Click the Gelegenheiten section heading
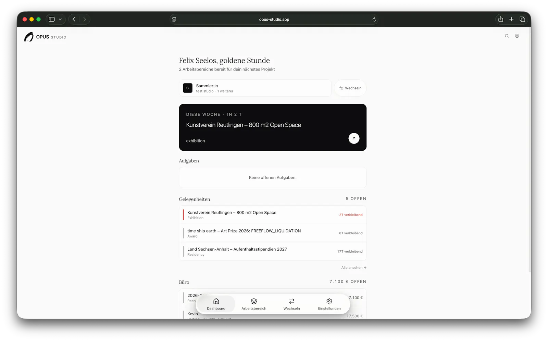Screen dimensions: 548x341 [x=195, y=199]
